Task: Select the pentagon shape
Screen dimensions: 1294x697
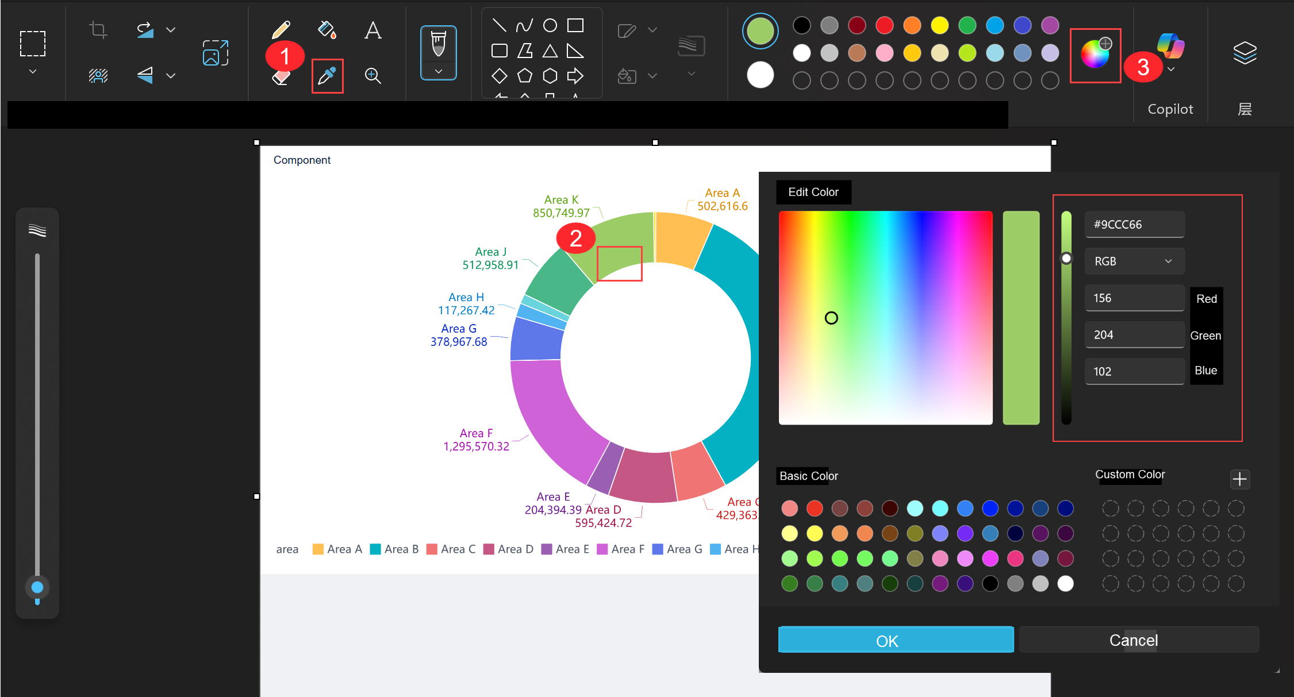Action: (x=525, y=76)
